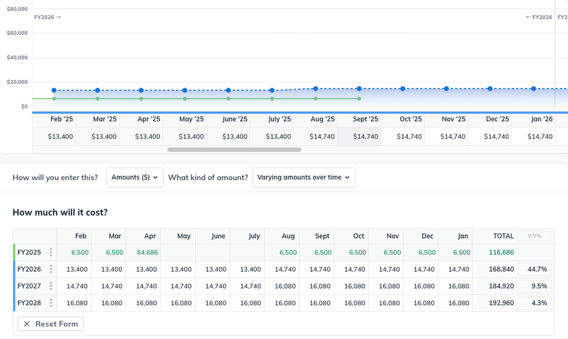Click FY2026 July cell 13,400

click(x=247, y=269)
